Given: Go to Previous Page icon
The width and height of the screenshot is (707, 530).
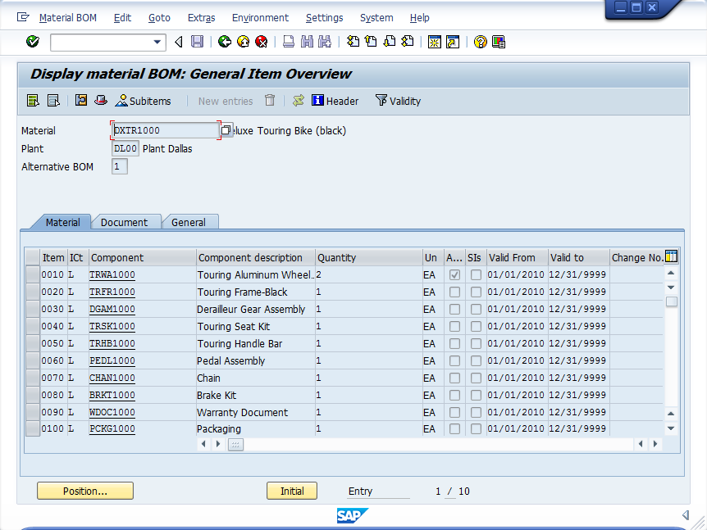Looking at the screenshot, I should (371, 42).
